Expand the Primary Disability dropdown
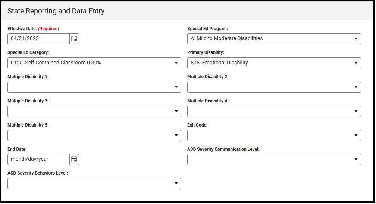The image size is (376, 204). [x=274, y=63]
